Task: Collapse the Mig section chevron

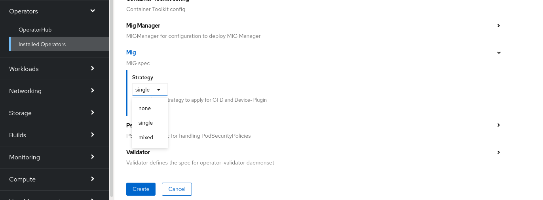Action: tap(499, 52)
